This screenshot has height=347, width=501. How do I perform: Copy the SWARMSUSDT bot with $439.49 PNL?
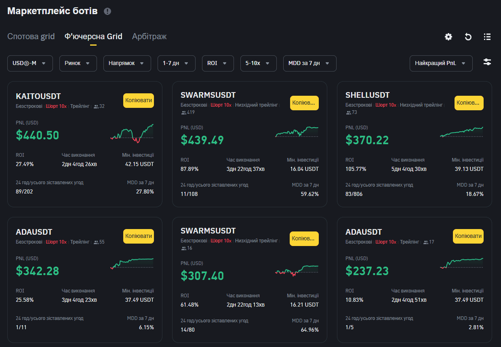[304, 103]
